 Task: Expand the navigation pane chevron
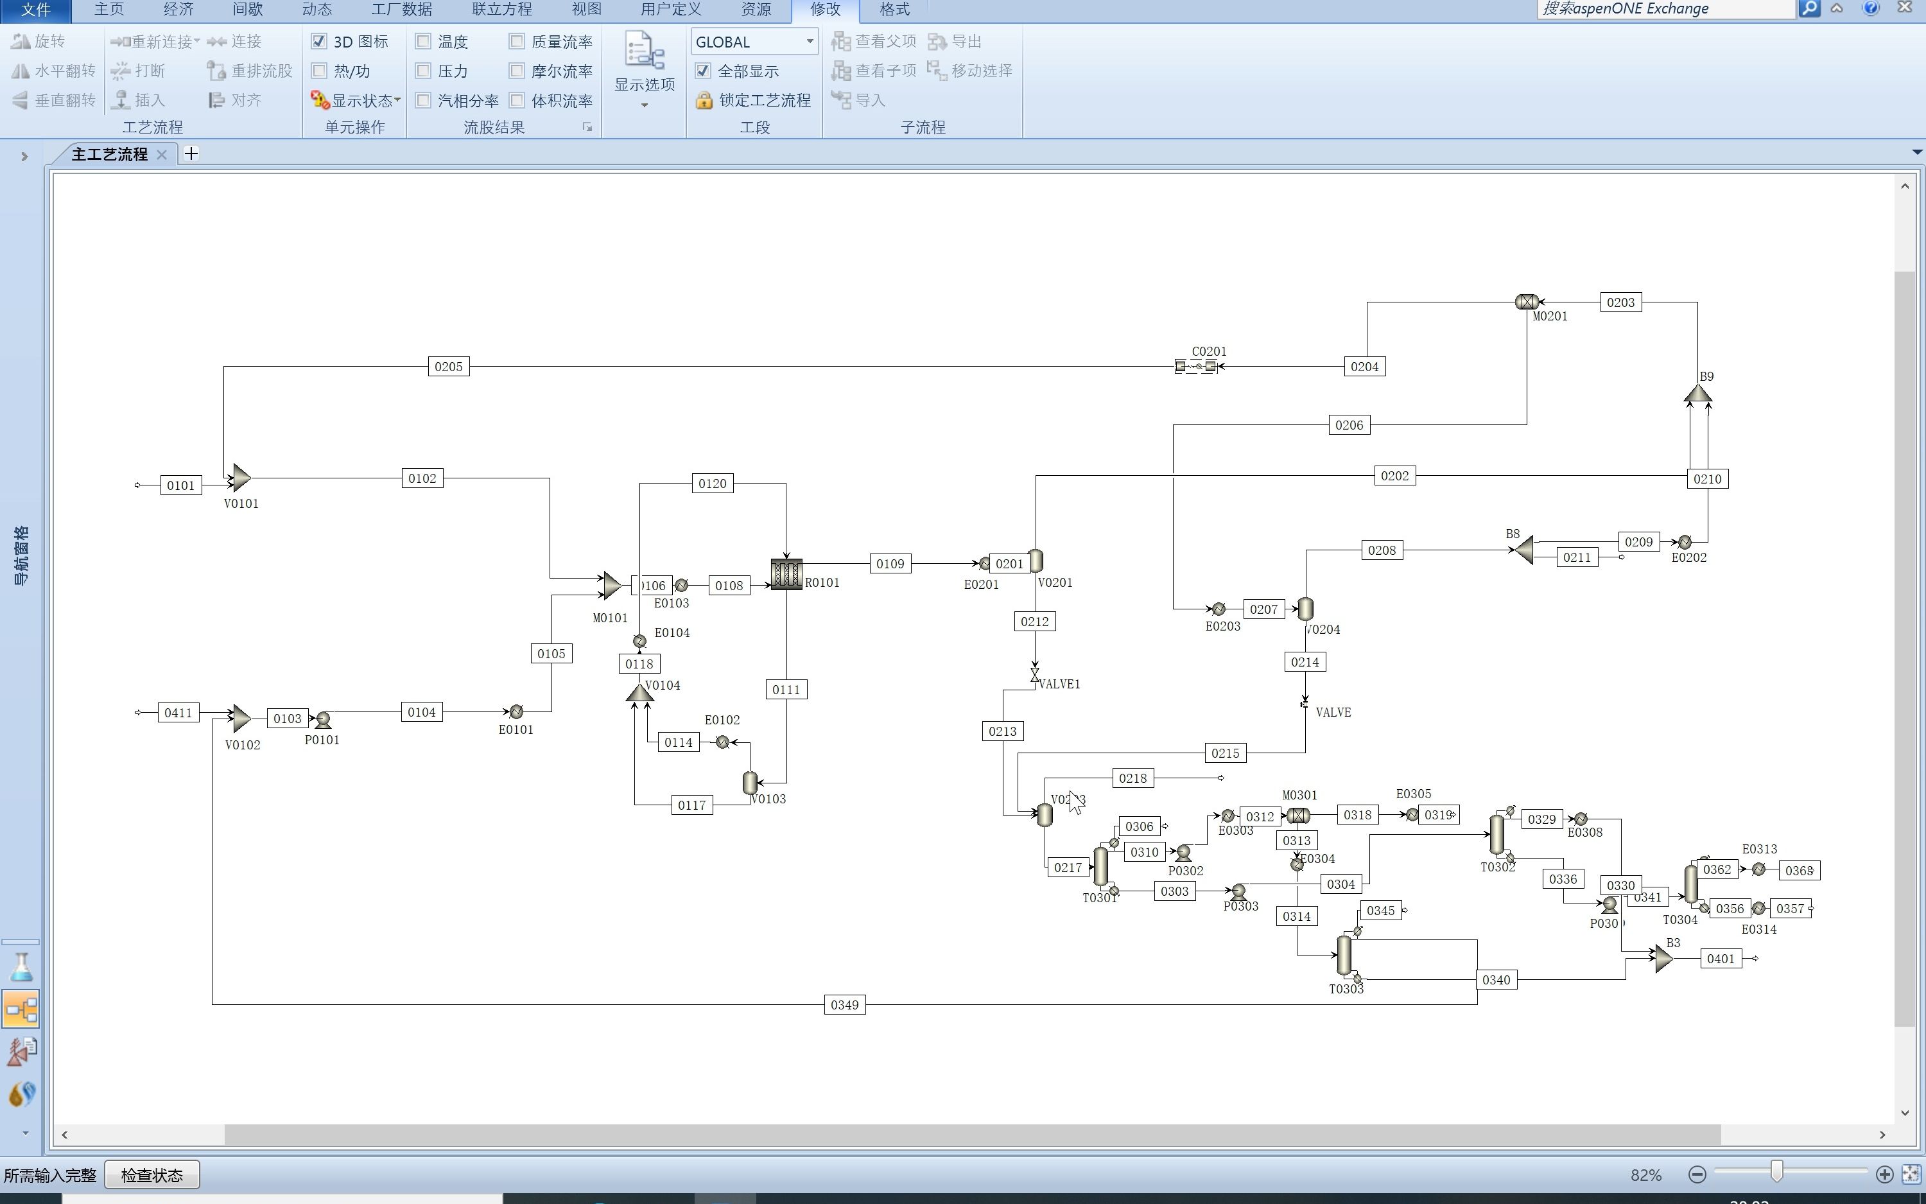(24, 156)
